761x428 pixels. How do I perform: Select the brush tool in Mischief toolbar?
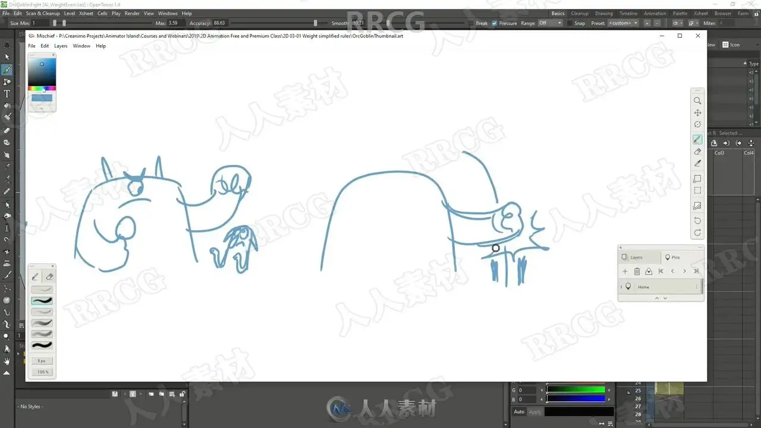(x=697, y=140)
